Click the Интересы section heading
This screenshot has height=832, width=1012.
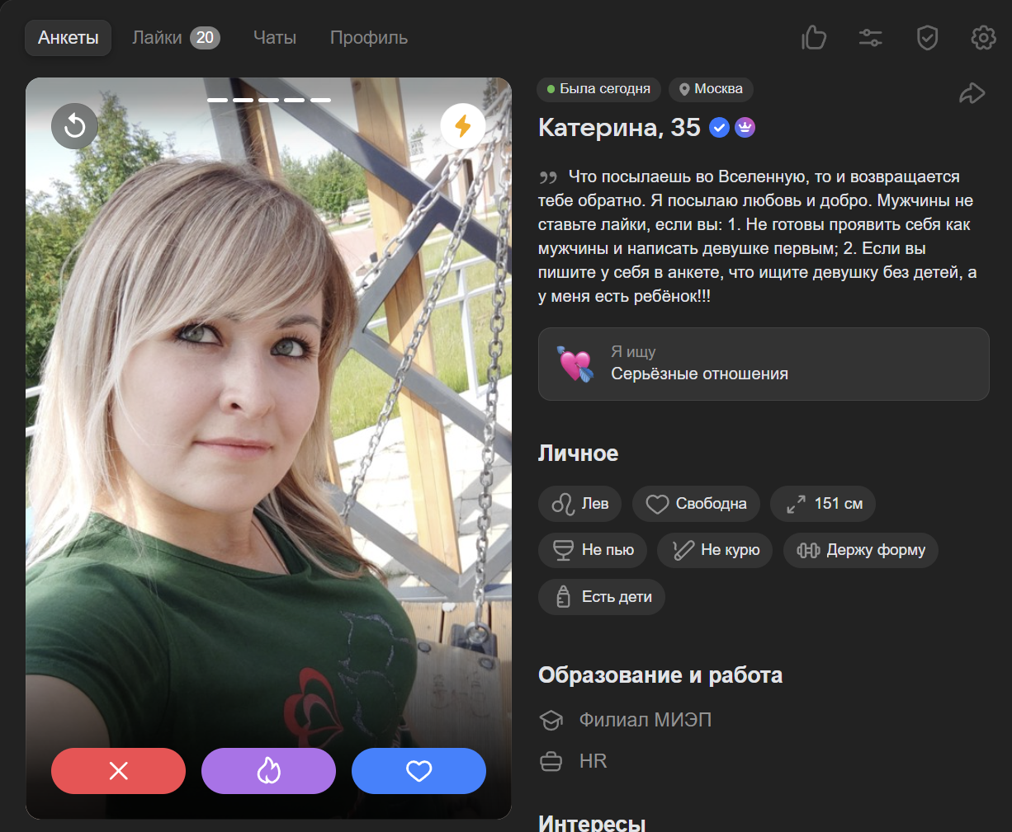pyautogui.click(x=592, y=823)
